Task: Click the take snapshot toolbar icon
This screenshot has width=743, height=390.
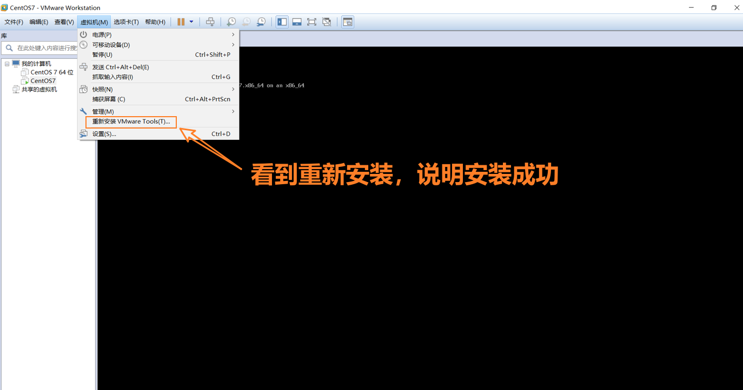Action: pos(231,22)
